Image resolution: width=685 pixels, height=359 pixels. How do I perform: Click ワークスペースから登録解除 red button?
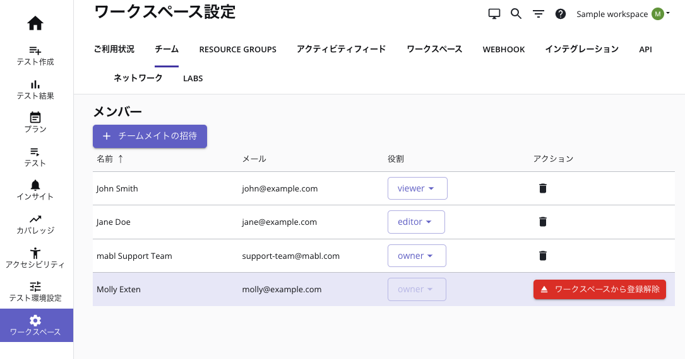click(599, 290)
